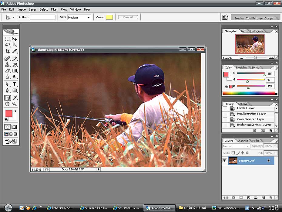Open the Opacity slider arrow

coord(275,146)
